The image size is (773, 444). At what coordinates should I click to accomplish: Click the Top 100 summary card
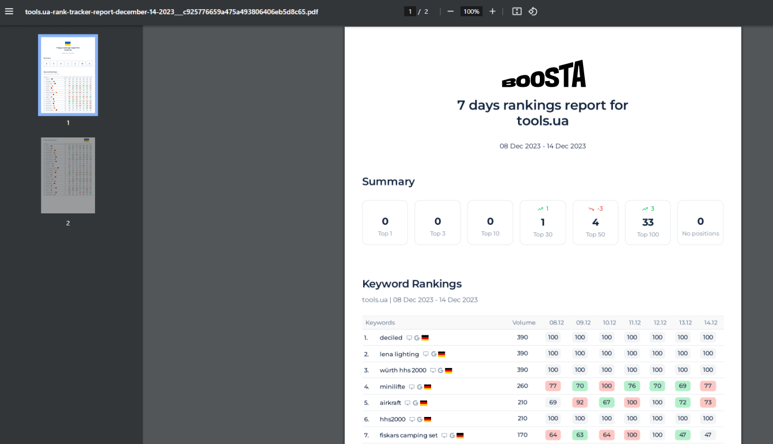648,223
